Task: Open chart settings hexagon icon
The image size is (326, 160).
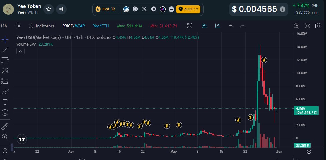Action: click(x=307, y=26)
